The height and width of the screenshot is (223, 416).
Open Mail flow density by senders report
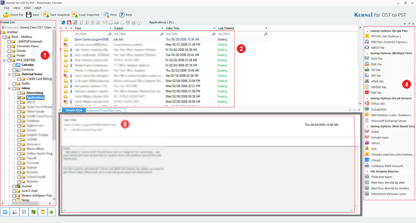point(390,188)
